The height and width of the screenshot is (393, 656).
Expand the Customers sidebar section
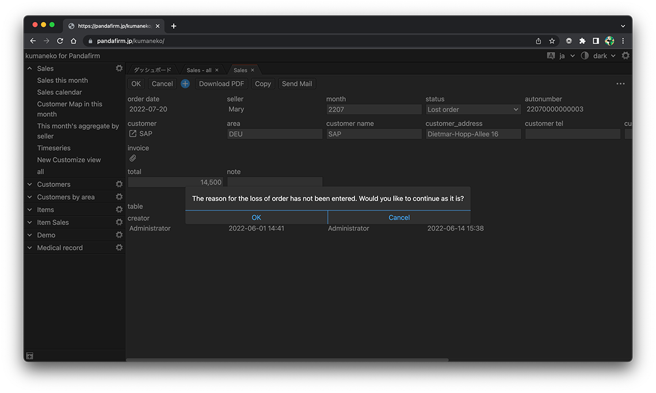54,184
